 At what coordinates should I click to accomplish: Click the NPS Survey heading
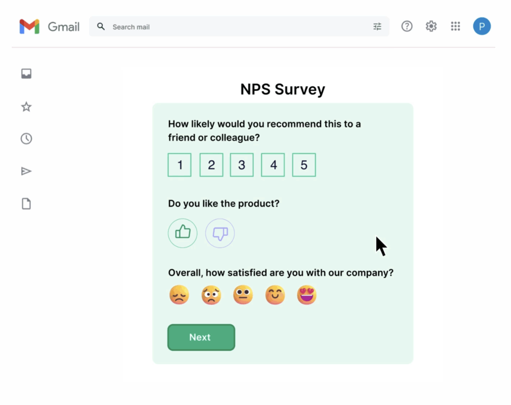tap(283, 89)
